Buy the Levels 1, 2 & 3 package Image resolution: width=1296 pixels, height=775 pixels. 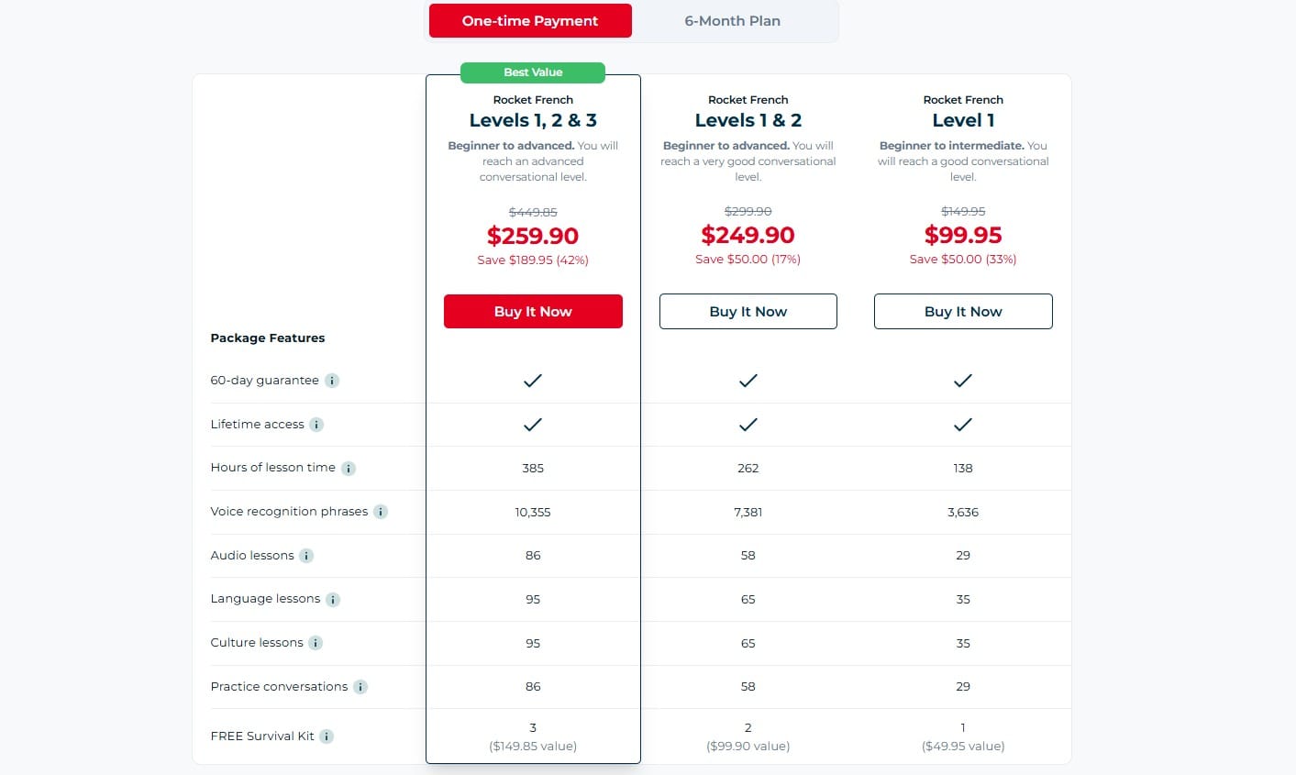[x=533, y=312]
